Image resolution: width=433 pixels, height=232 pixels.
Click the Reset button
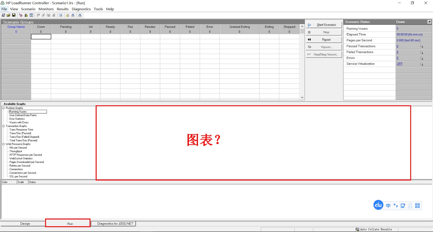[324, 40]
